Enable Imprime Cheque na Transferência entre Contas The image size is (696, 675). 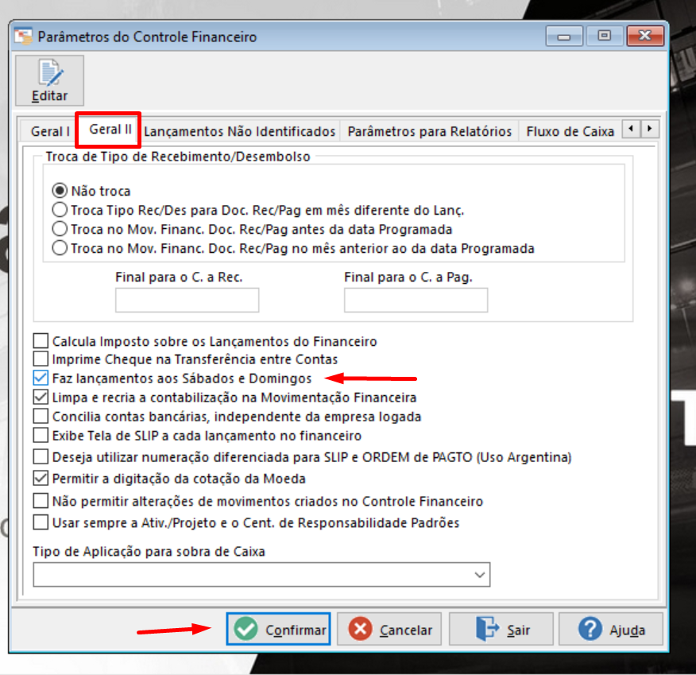tap(41, 359)
